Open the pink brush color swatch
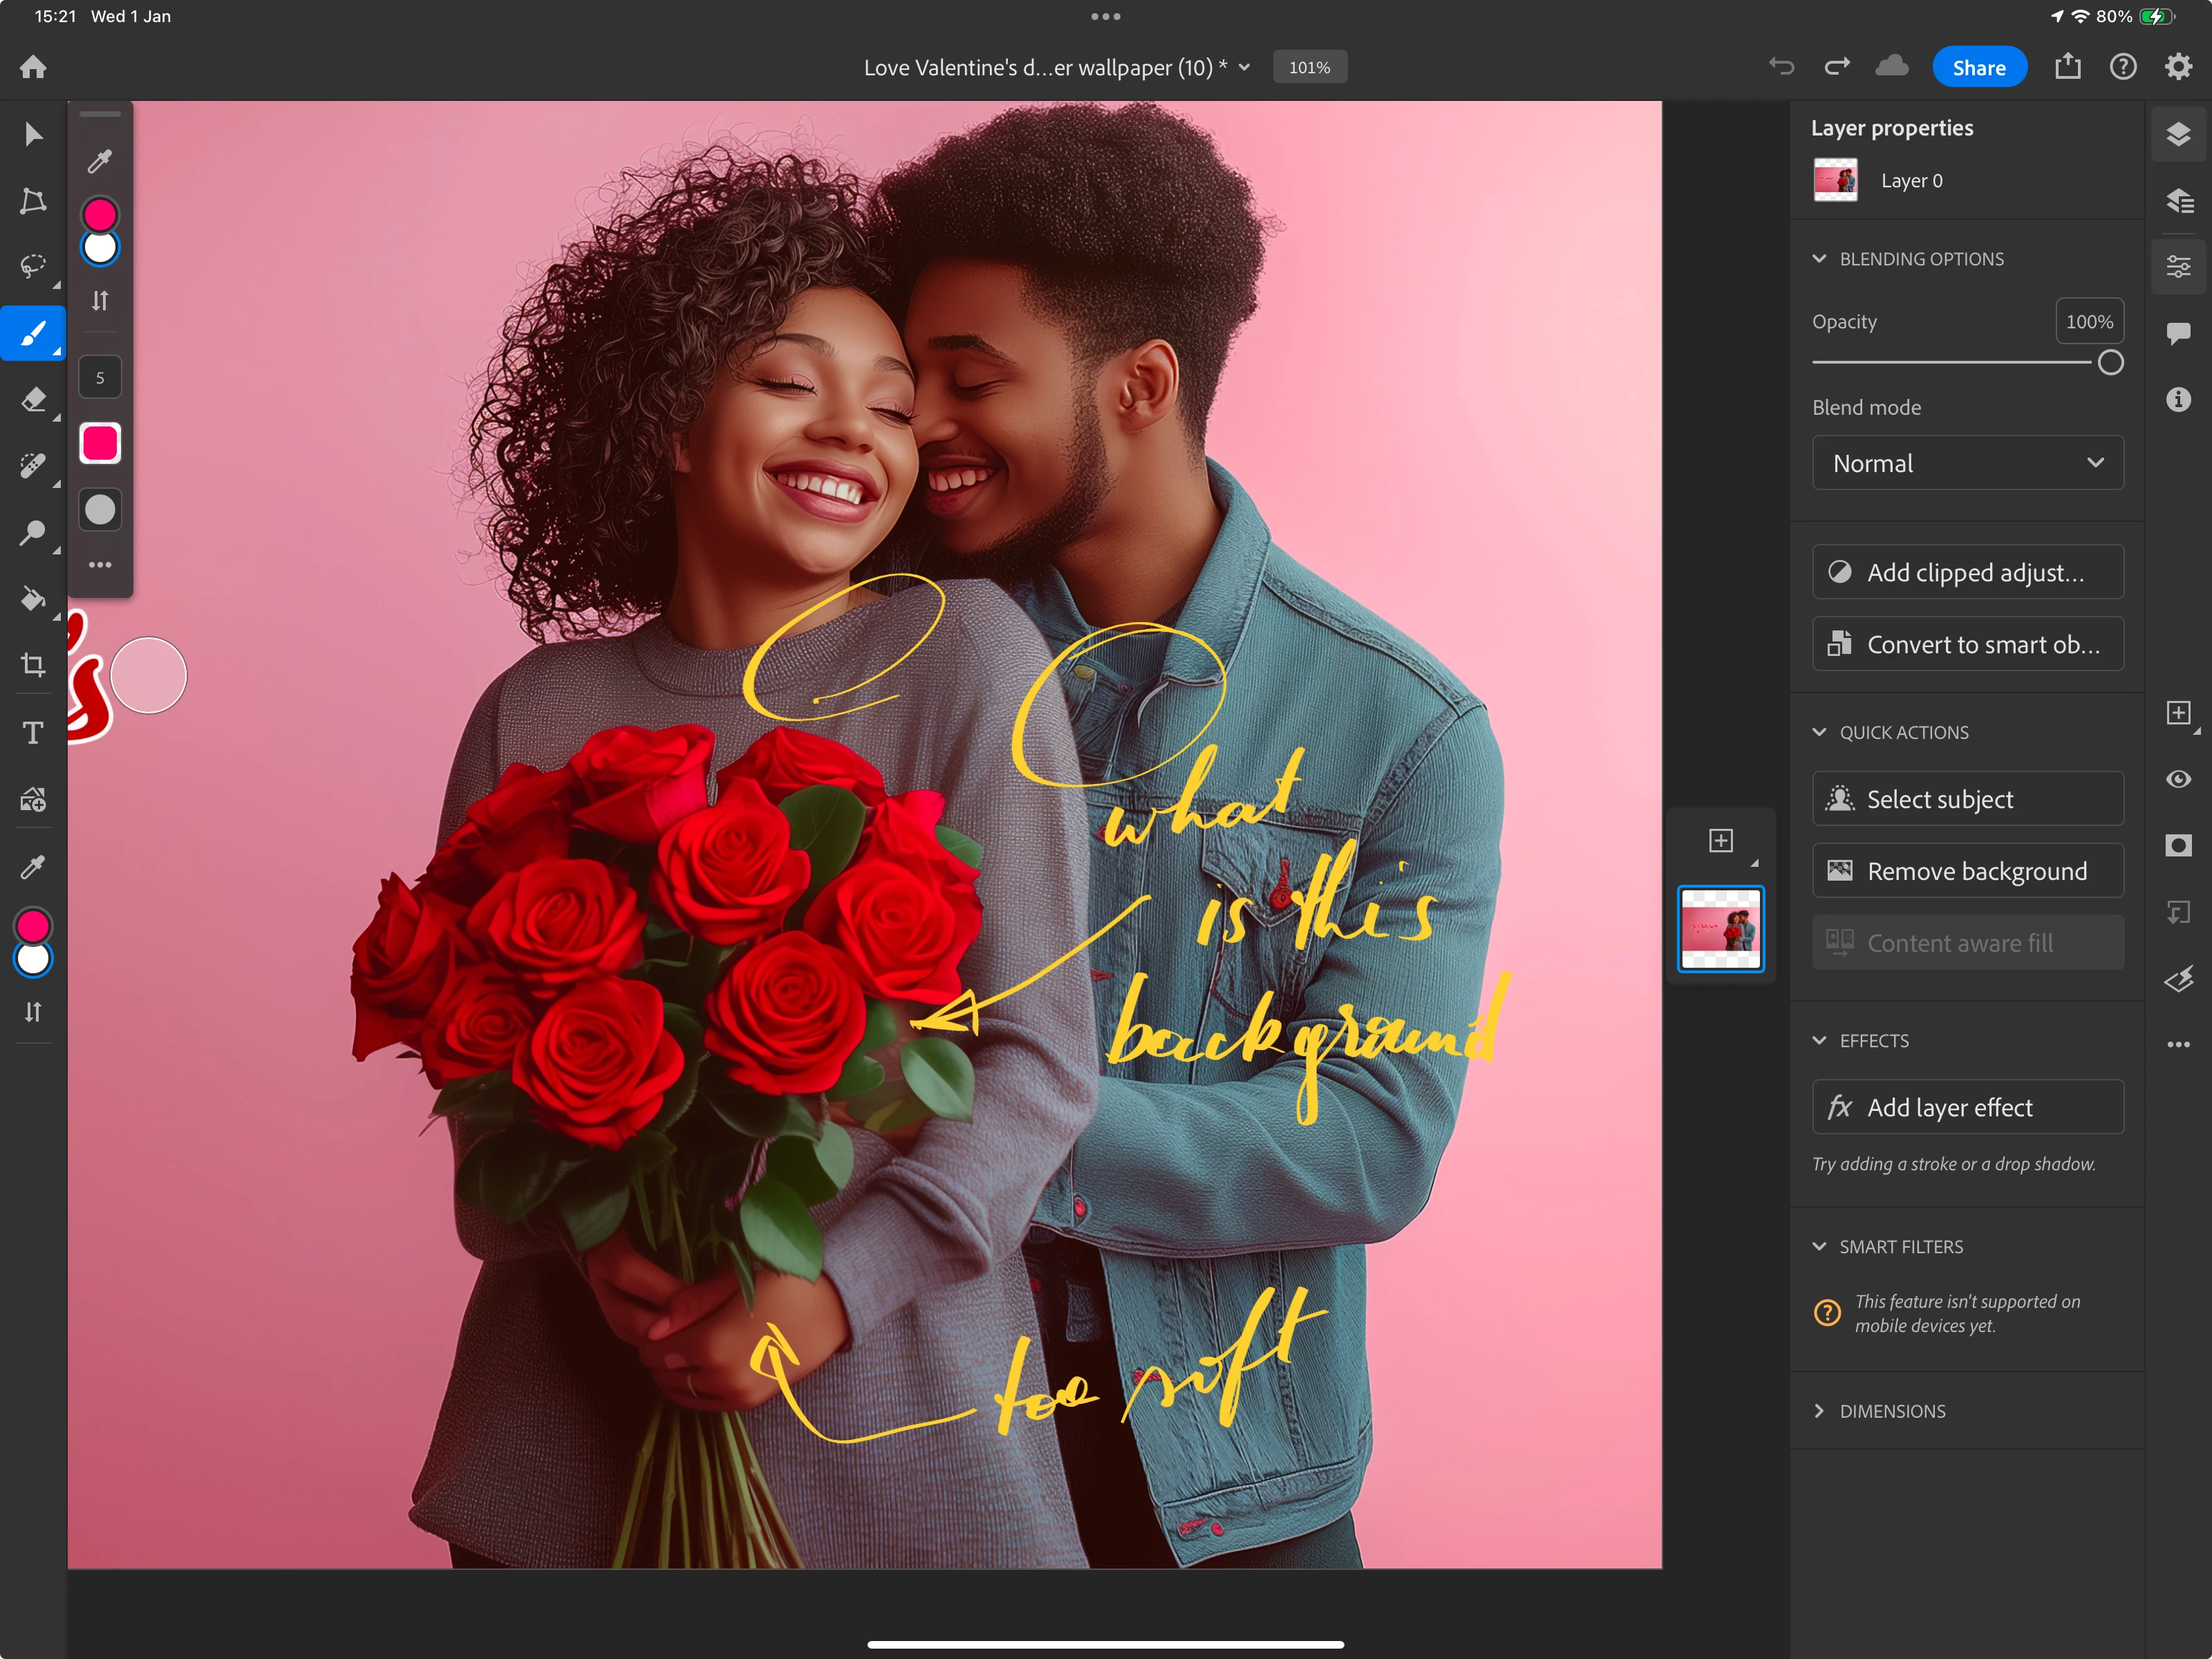The width and height of the screenshot is (2212, 1659). point(100,443)
